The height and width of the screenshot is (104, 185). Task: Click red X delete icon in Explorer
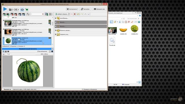(x=129, y=22)
